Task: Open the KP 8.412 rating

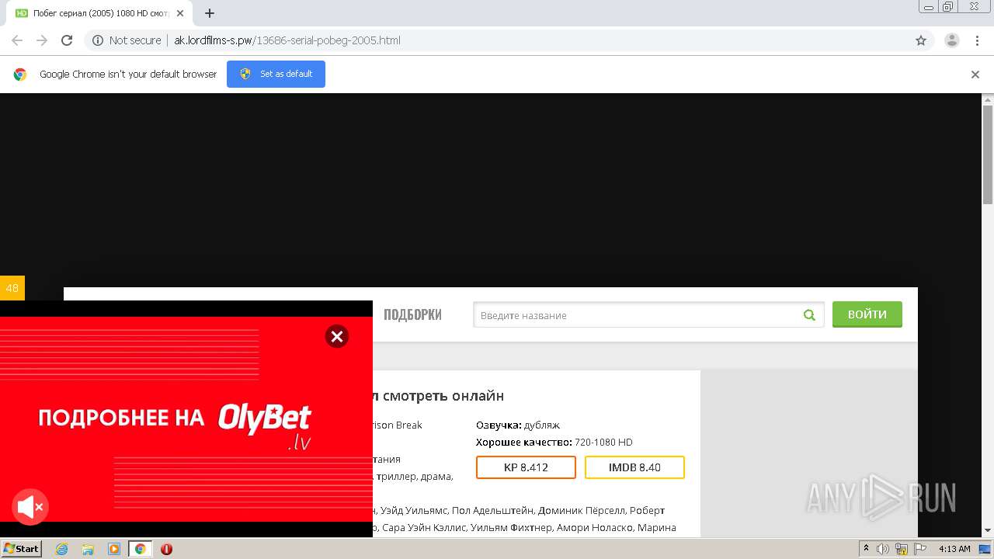Action: tap(526, 467)
